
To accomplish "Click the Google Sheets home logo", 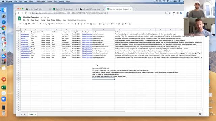I will click(20, 18).
